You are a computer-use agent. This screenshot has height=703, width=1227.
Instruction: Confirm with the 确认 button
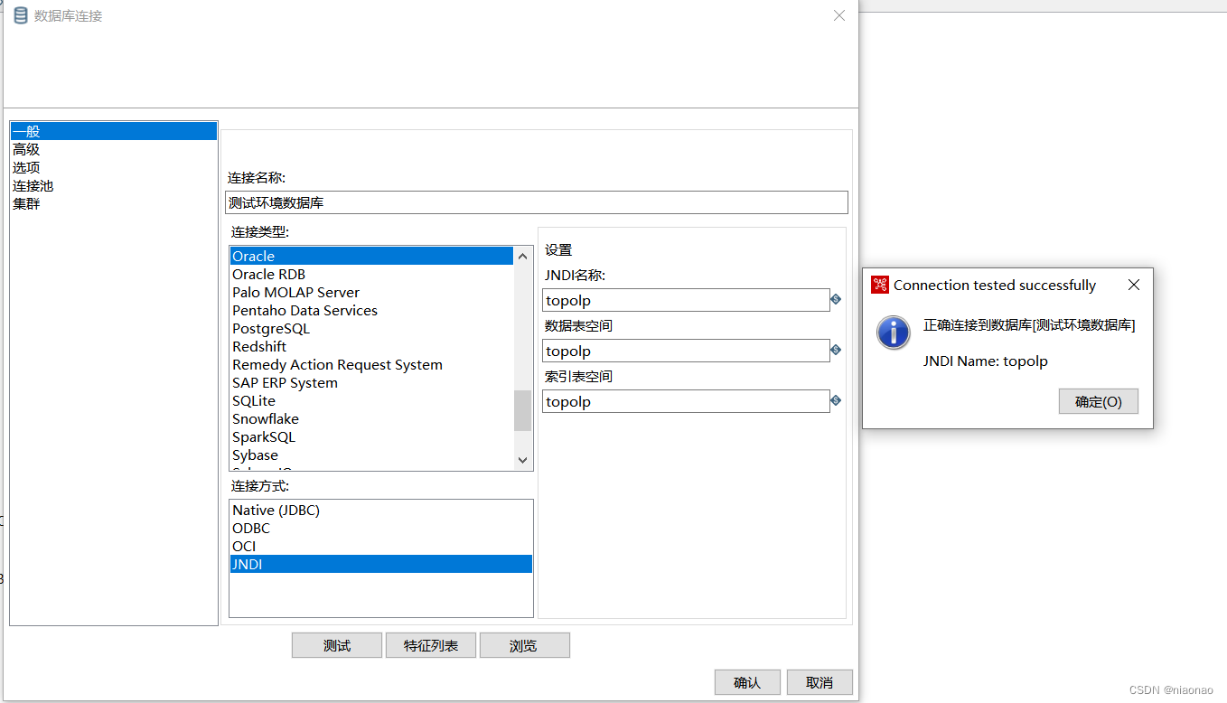point(747,682)
